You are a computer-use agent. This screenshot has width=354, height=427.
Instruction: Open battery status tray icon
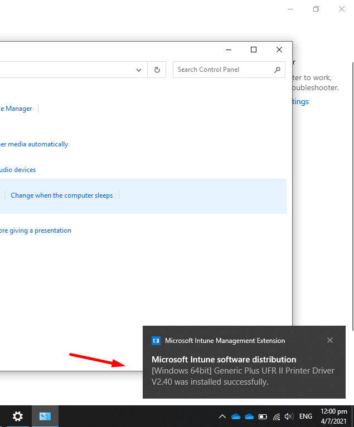click(x=263, y=416)
